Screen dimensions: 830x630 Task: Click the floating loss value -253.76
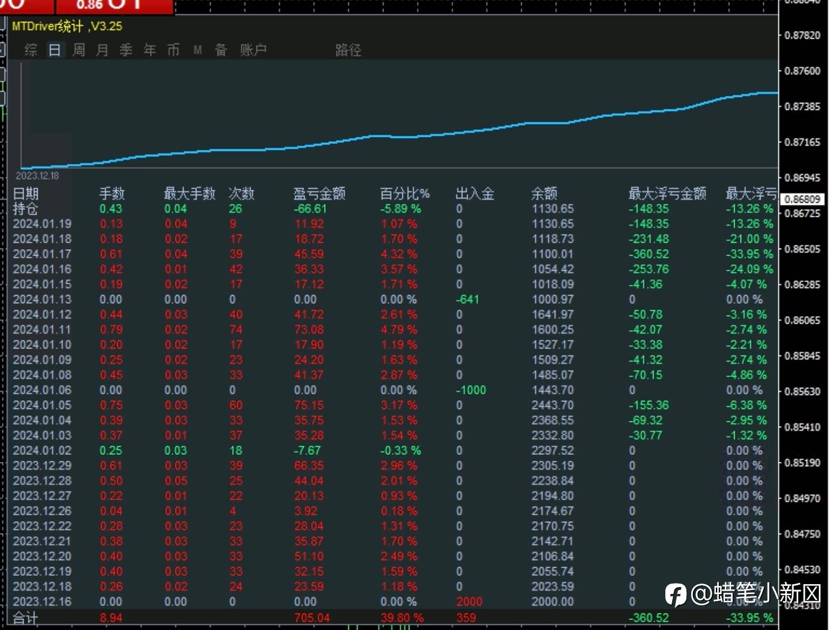click(649, 269)
